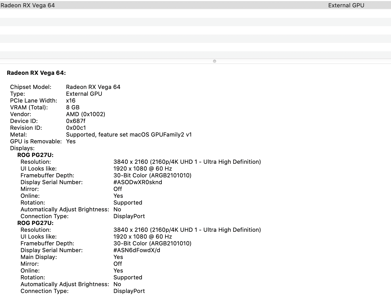Viewport: 391px width, 305px height.
Task: Click the 'Yes' value beside GPU is Removable
Action: 71,142
